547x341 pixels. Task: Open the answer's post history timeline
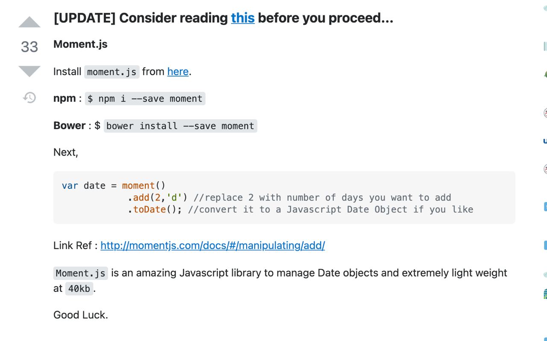click(x=29, y=98)
